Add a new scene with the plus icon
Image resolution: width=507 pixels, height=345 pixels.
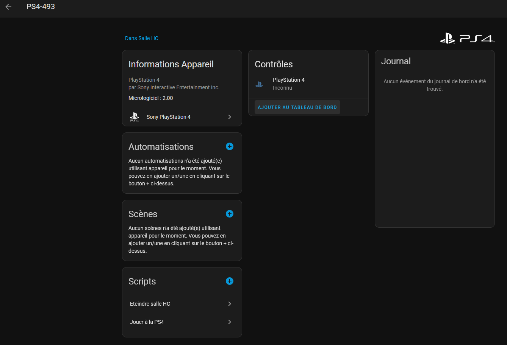point(230,214)
